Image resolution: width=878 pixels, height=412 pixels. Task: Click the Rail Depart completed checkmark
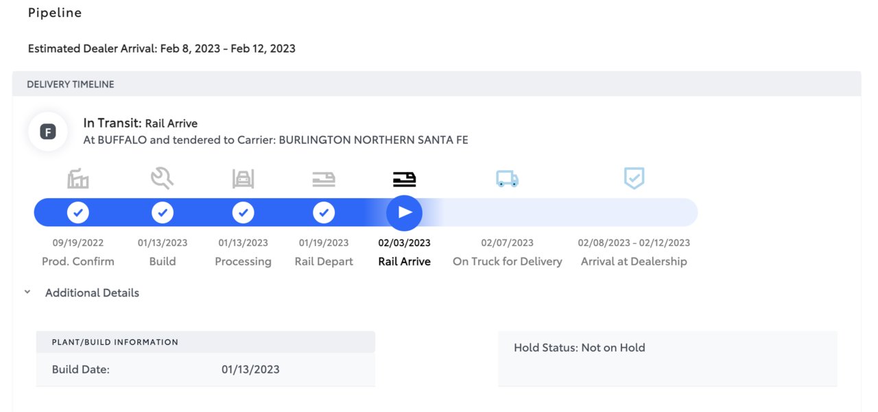point(324,213)
